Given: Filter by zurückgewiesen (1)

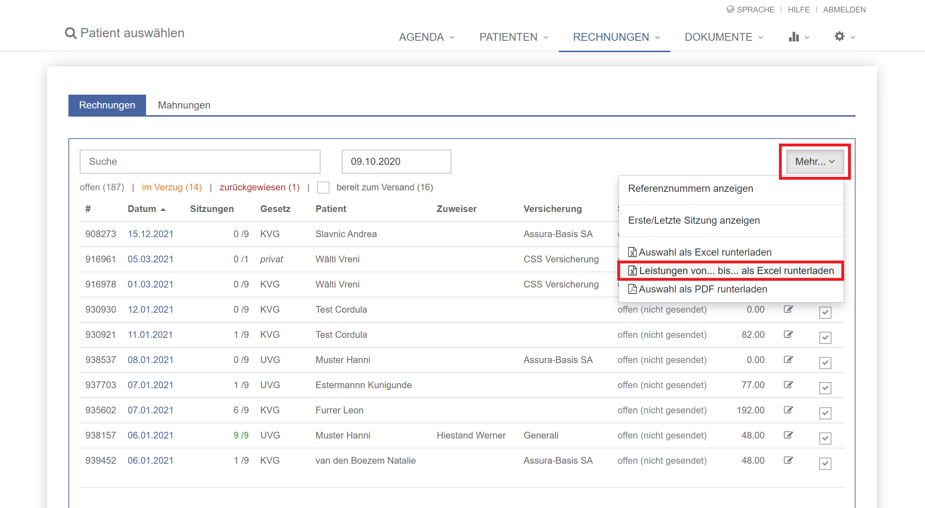Looking at the screenshot, I should click(x=260, y=188).
